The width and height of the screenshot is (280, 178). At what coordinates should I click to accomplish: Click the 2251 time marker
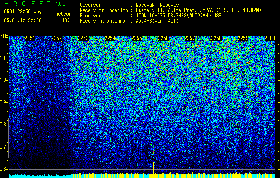(30, 38)
